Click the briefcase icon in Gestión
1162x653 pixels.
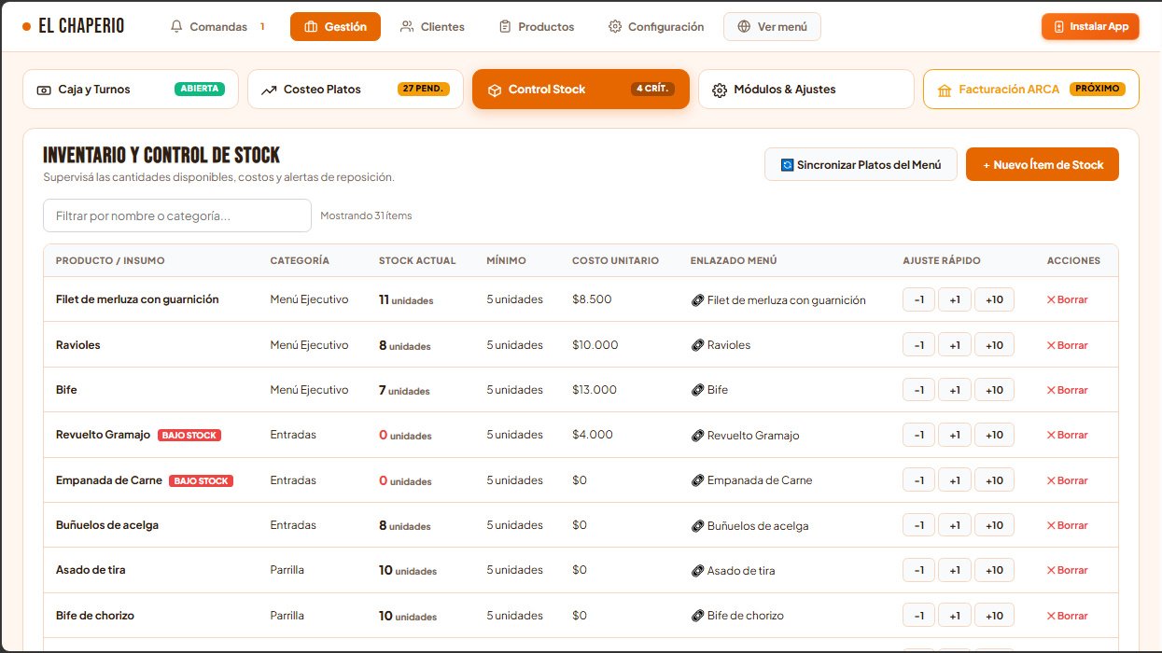point(312,27)
